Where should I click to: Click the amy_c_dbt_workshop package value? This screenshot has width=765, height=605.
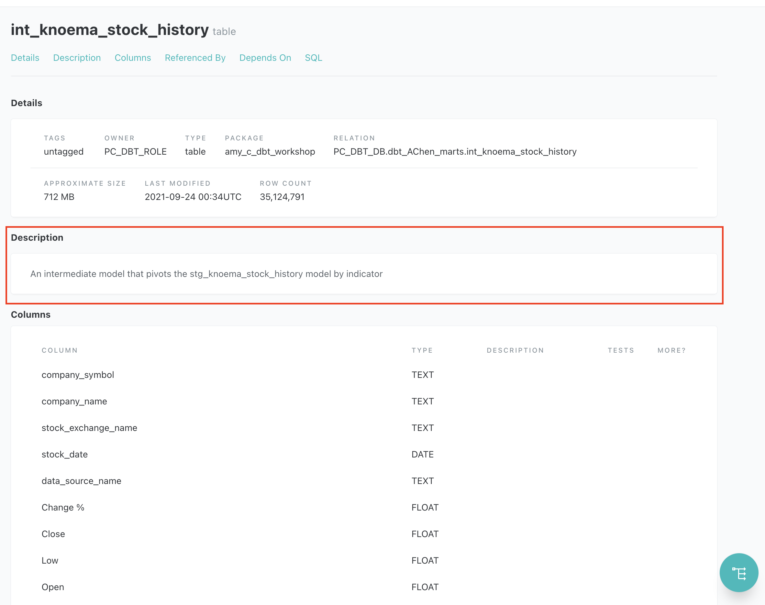(270, 152)
